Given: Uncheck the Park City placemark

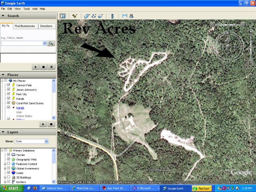Looking at the screenshot, I should (9, 94).
